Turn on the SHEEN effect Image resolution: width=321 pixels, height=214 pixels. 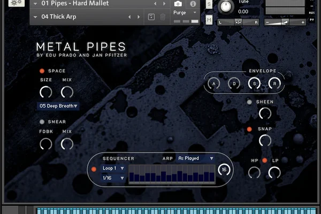(249, 102)
